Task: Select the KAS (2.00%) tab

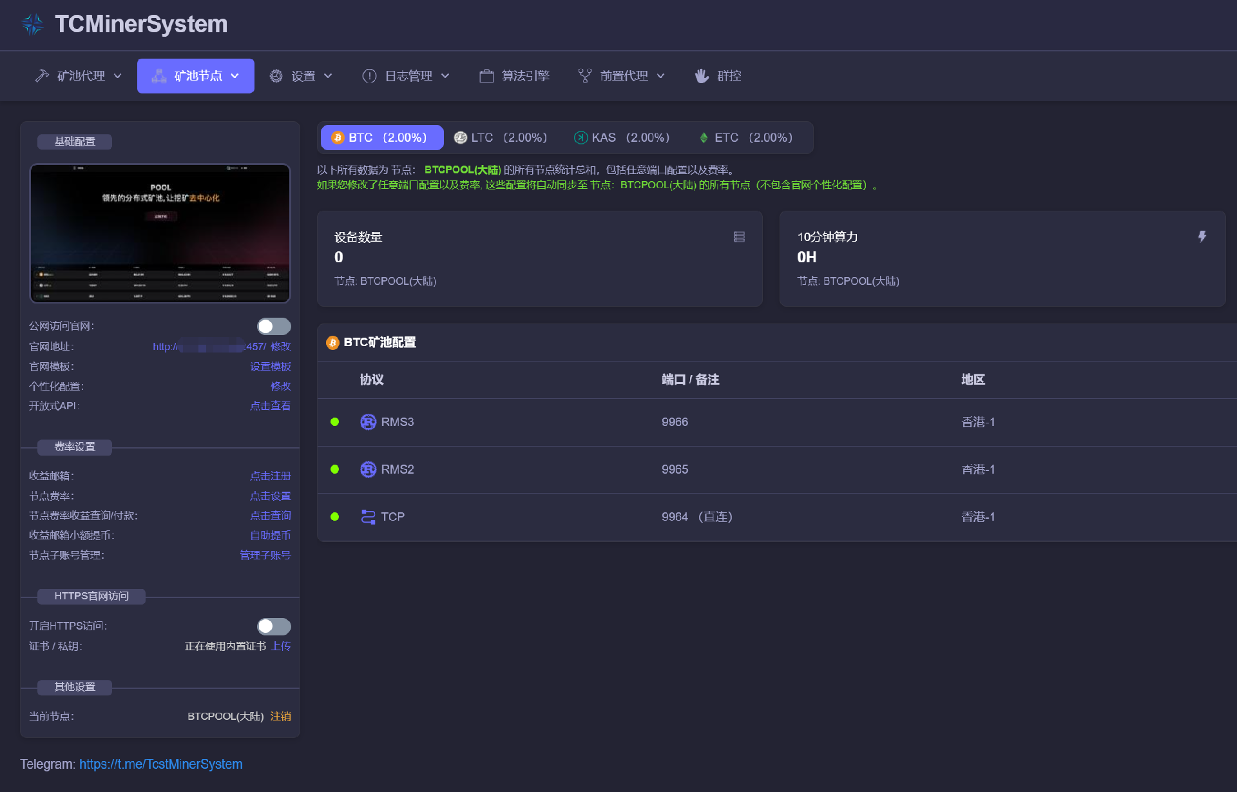Action: click(622, 138)
